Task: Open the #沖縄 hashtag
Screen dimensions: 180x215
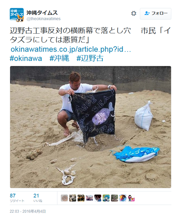Action: 59,58
